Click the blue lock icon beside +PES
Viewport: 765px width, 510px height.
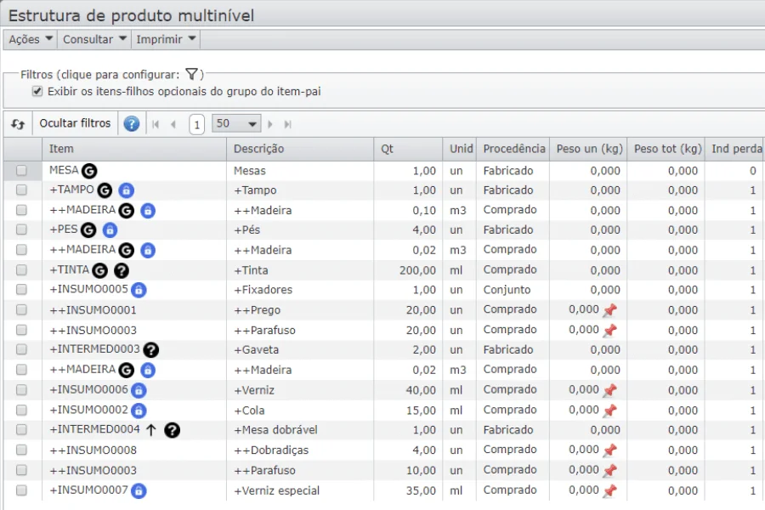(x=110, y=229)
